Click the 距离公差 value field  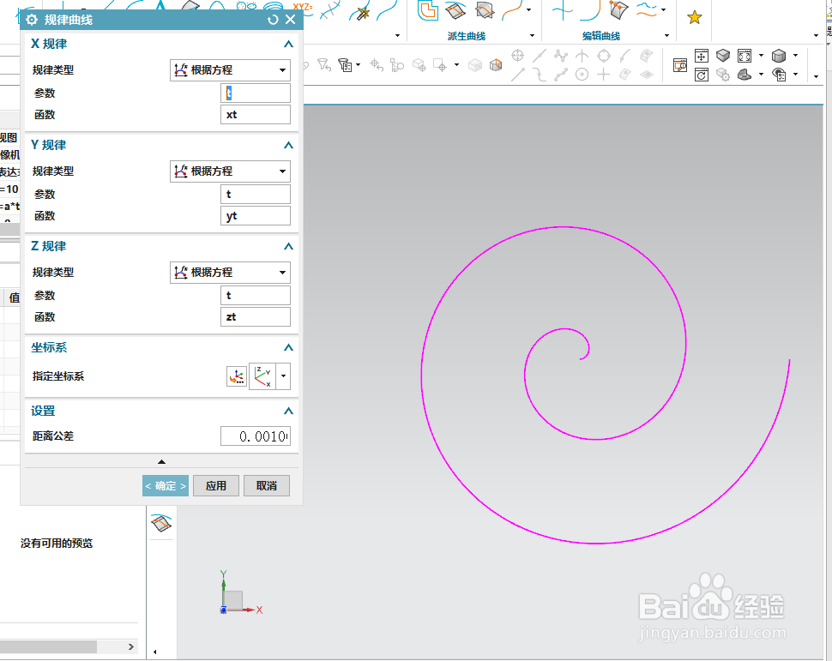point(256,436)
